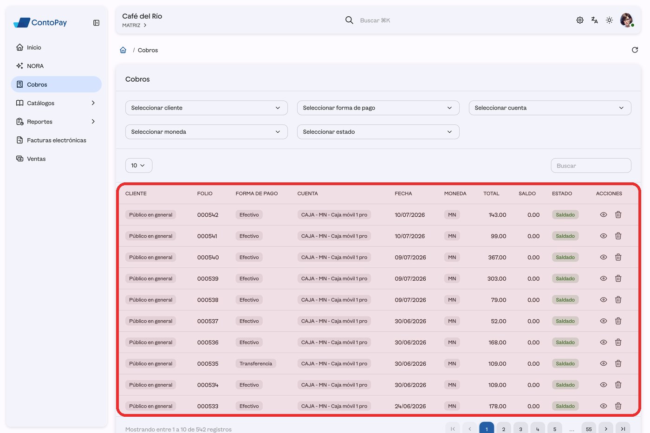Image resolution: width=650 pixels, height=433 pixels.
Task: Open MATRIZ branch selector
Action: (135, 26)
